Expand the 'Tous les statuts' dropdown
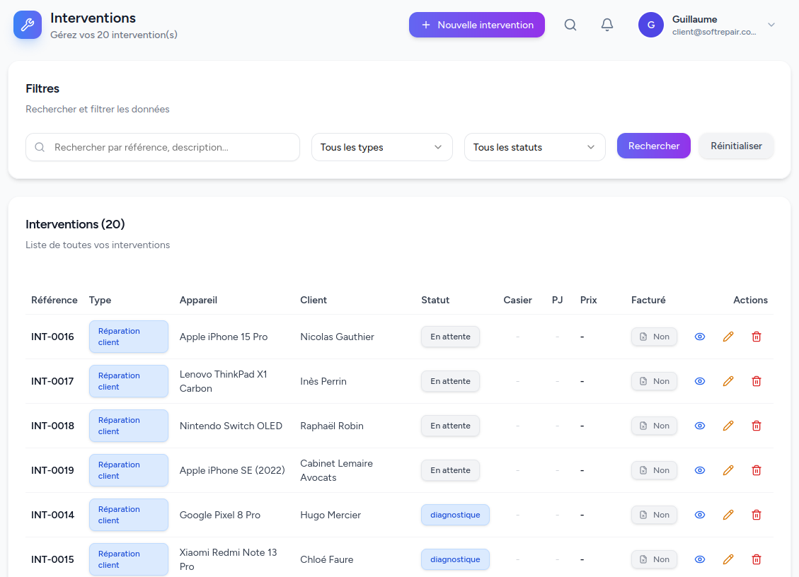This screenshot has height=577, width=799. click(534, 147)
